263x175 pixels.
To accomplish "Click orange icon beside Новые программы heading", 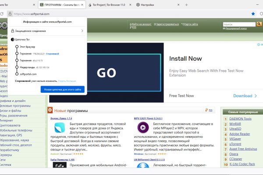I will click(50, 110).
